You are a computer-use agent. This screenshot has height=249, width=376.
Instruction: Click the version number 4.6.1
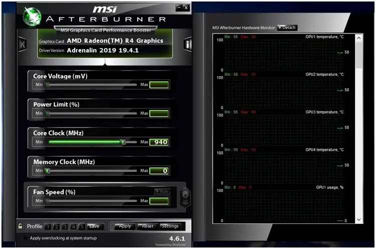click(177, 238)
